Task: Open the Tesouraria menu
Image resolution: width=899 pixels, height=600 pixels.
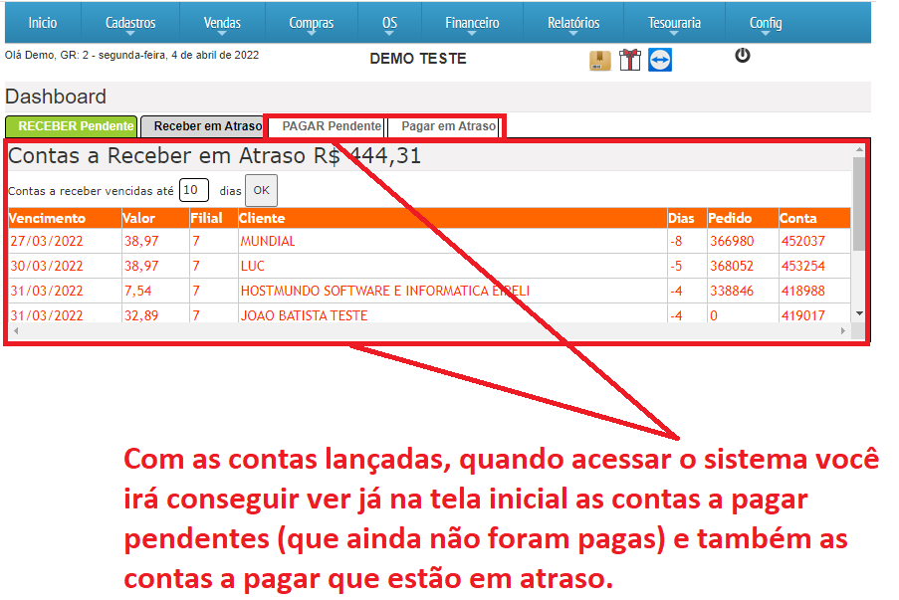Action: [x=674, y=23]
